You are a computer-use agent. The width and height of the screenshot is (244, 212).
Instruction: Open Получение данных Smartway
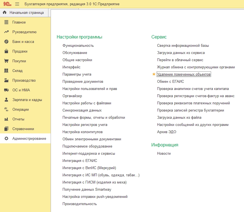[x=87, y=189]
